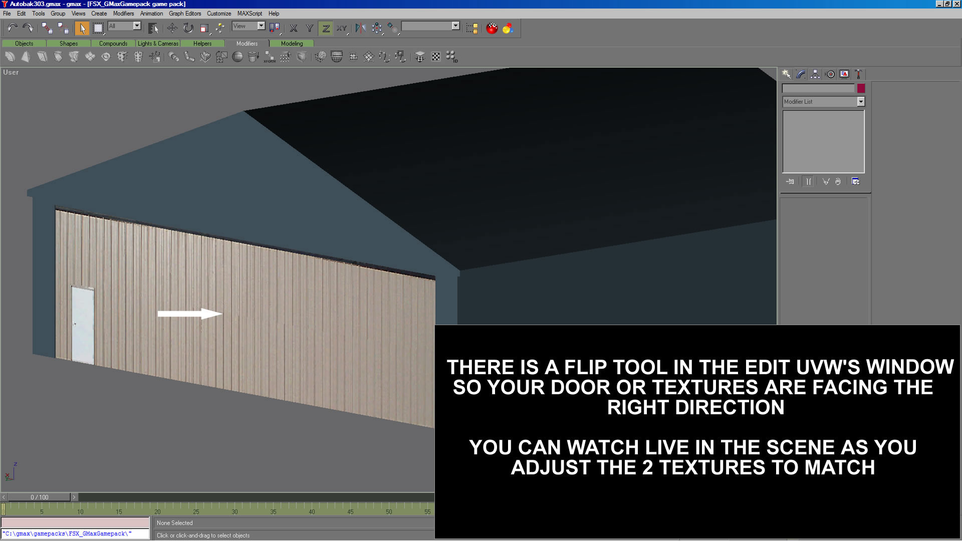
Task: Click the object color swatch
Action: [x=861, y=88]
